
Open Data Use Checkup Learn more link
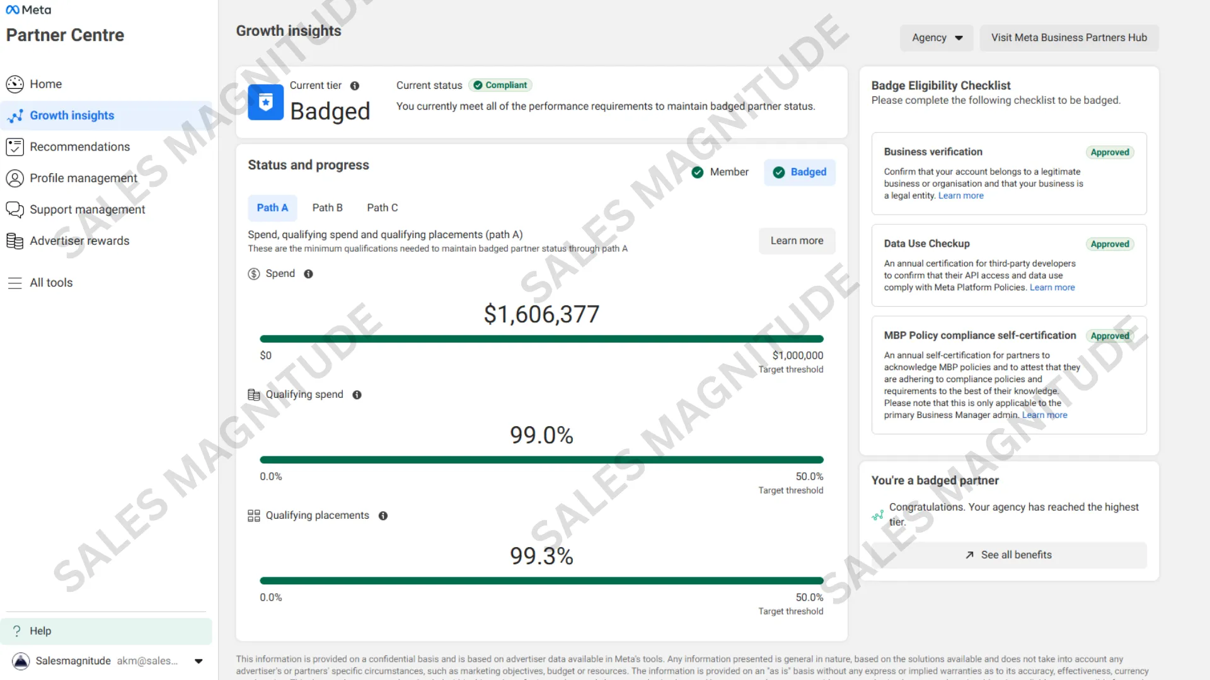pyautogui.click(x=1052, y=288)
